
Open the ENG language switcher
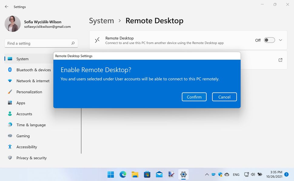236,174
